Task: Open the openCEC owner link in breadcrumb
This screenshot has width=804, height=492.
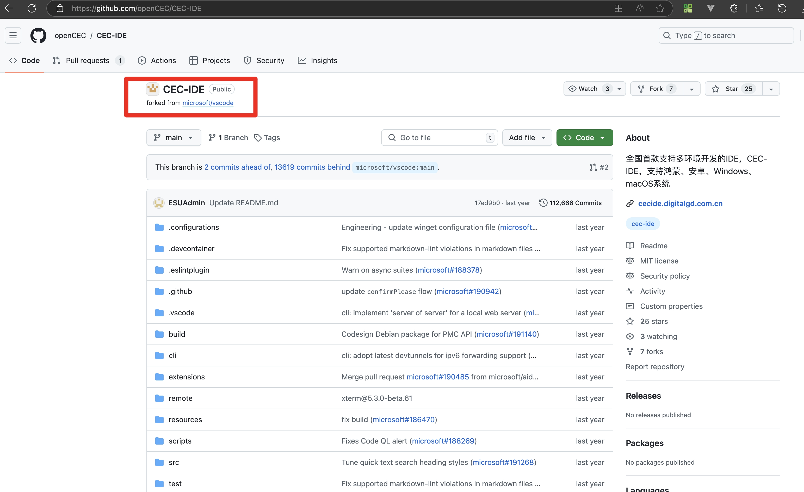Action: pyautogui.click(x=70, y=35)
